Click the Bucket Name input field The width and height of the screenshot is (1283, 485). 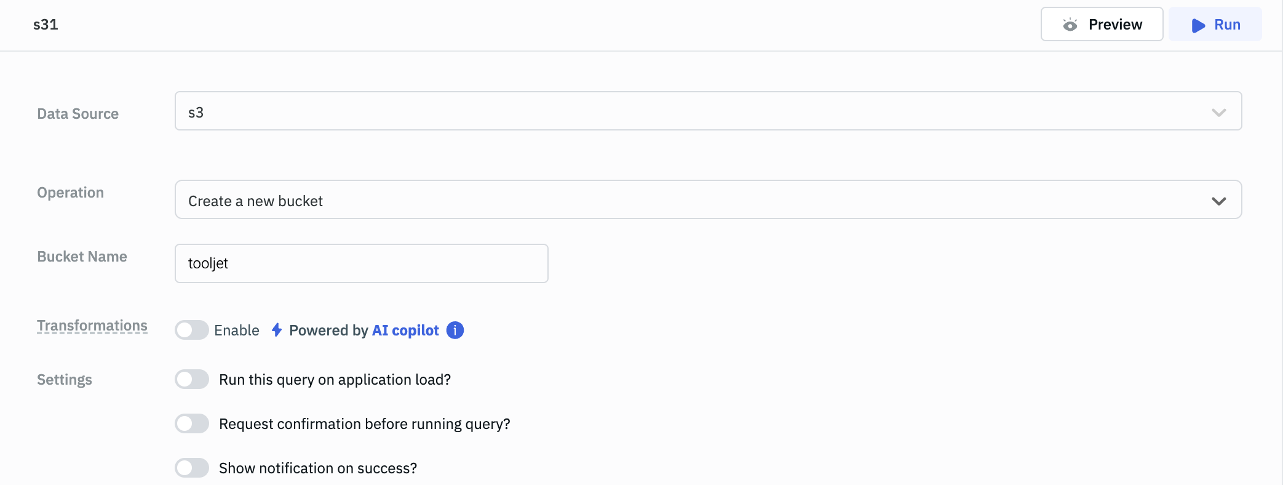361,263
